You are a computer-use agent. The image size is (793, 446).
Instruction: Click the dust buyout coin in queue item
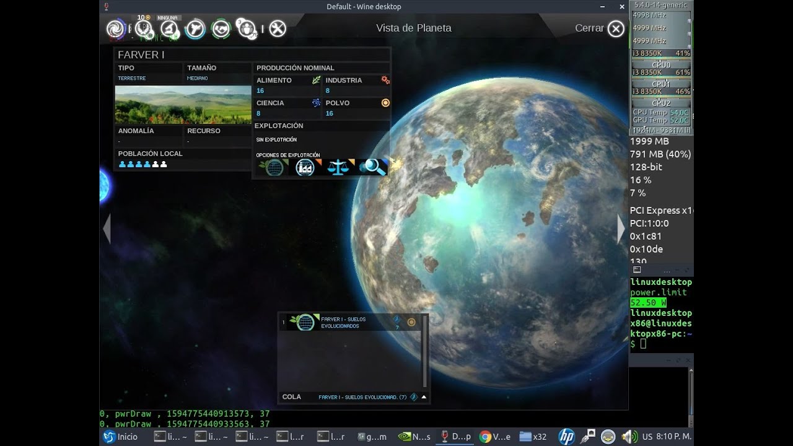411,322
